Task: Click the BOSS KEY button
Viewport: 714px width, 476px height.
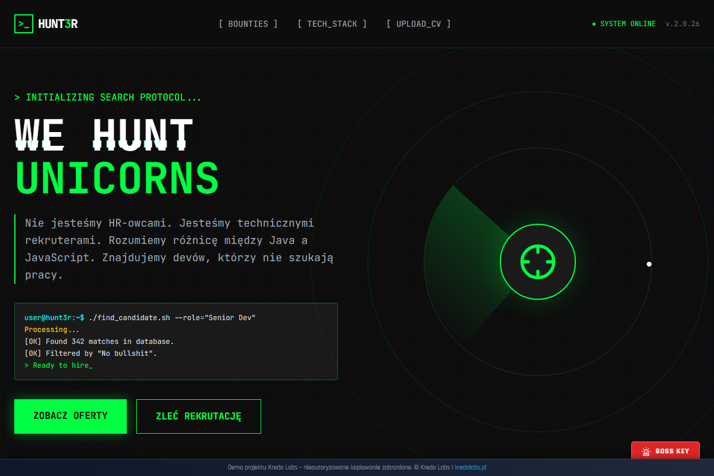Action: pyautogui.click(x=665, y=451)
